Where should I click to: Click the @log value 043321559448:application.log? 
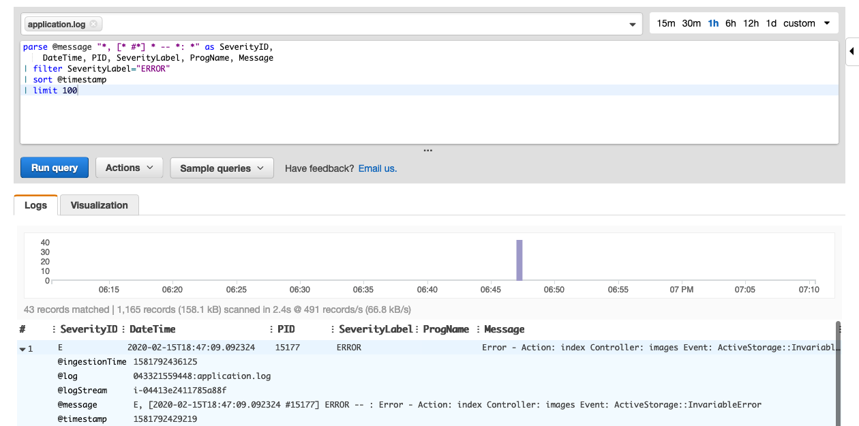tap(202, 376)
